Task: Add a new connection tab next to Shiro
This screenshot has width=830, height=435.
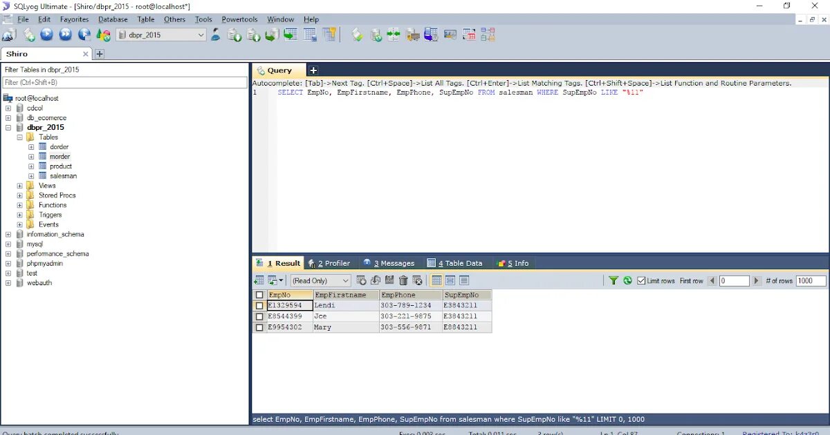Action: 99,54
